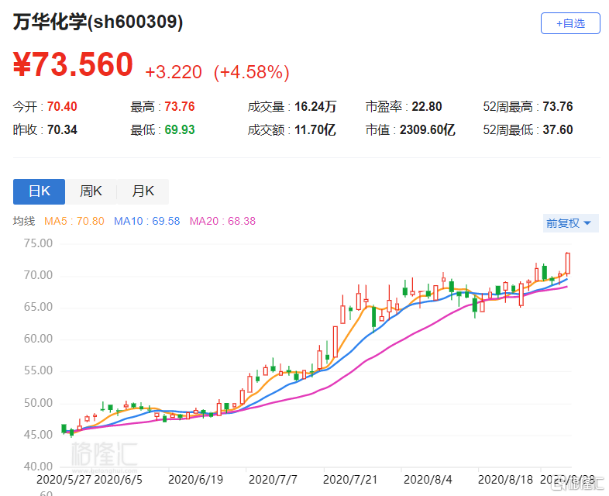Image resolution: width=609 pixels, height=496 pixels.
Task: Click the 市值 value 2309.60亿
Action: [x=428, y=129]
